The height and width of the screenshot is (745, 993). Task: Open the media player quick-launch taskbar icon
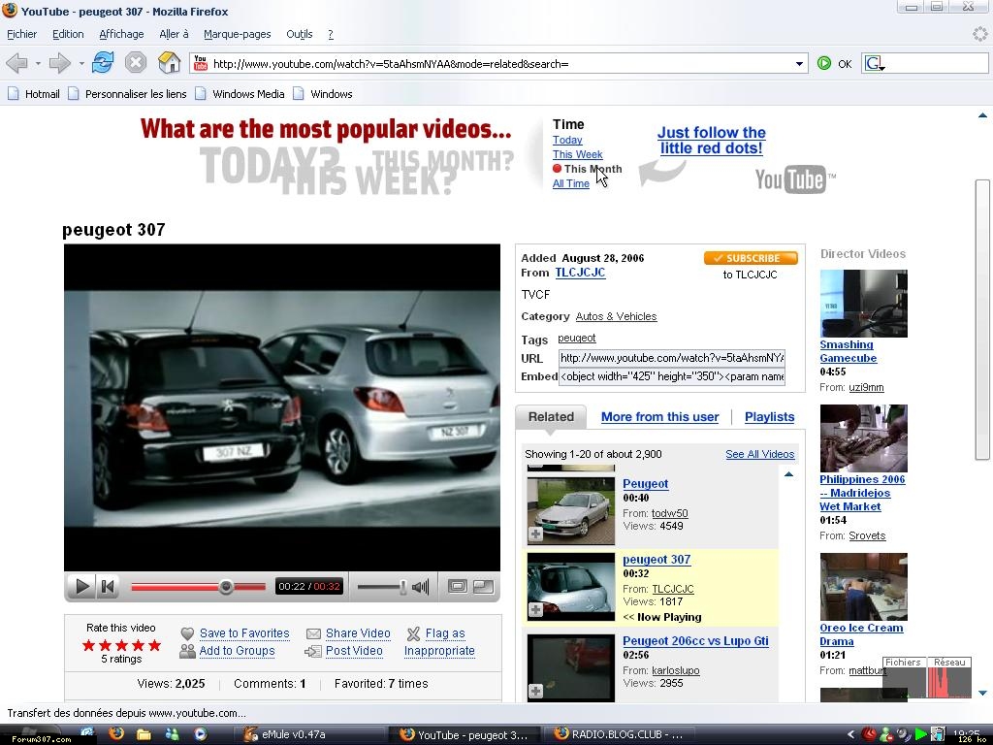pos(200,734)
